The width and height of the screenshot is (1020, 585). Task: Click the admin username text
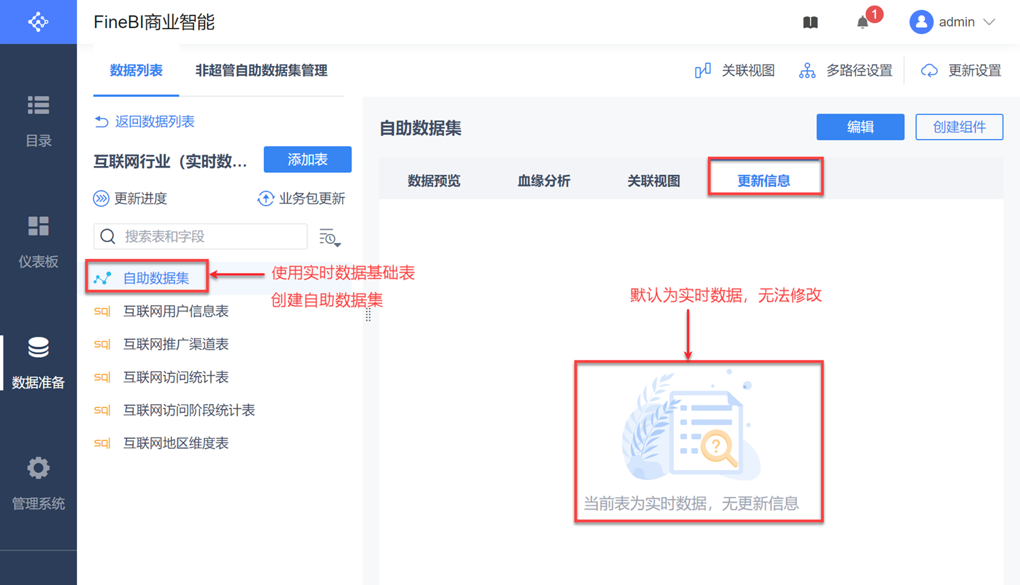(x=957, y=22)
